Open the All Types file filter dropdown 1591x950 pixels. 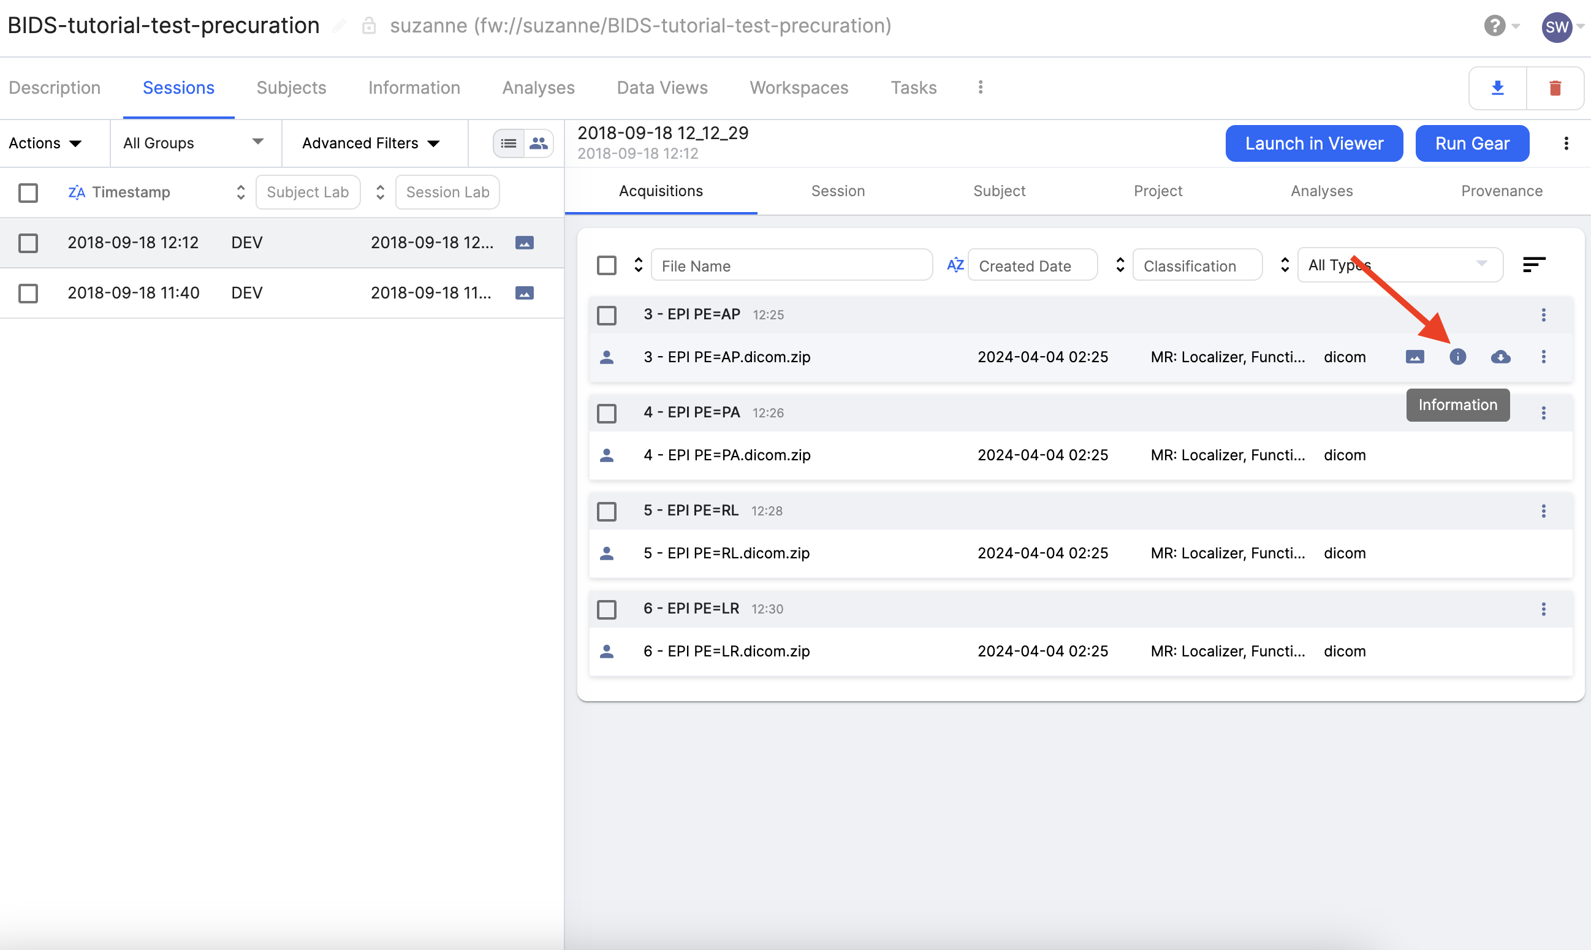tap(1400, 265)
